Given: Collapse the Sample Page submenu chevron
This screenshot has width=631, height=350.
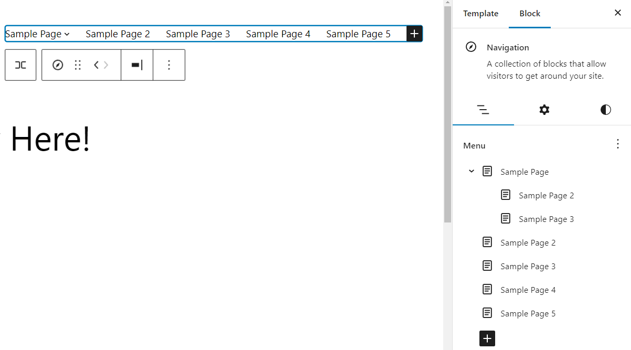Looking at the screenshot, I should 471,171.
